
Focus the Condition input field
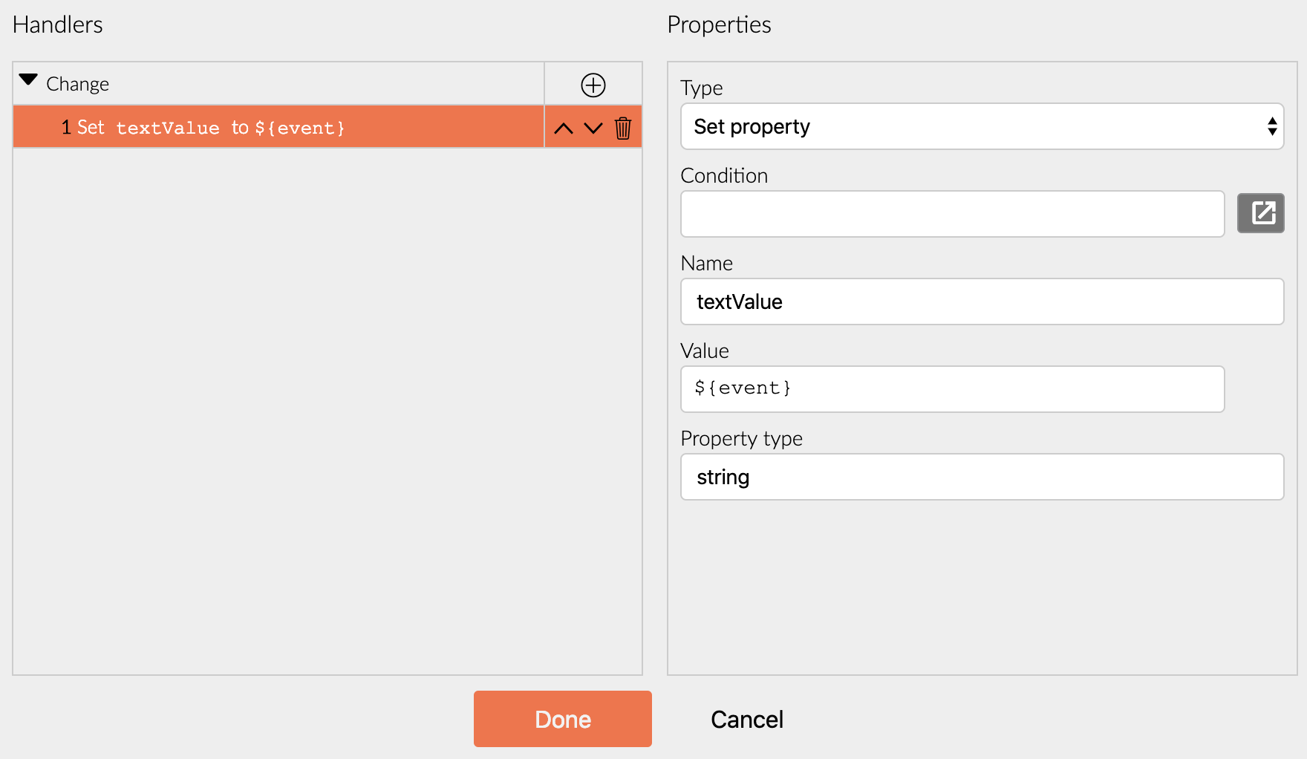(952, 214)
